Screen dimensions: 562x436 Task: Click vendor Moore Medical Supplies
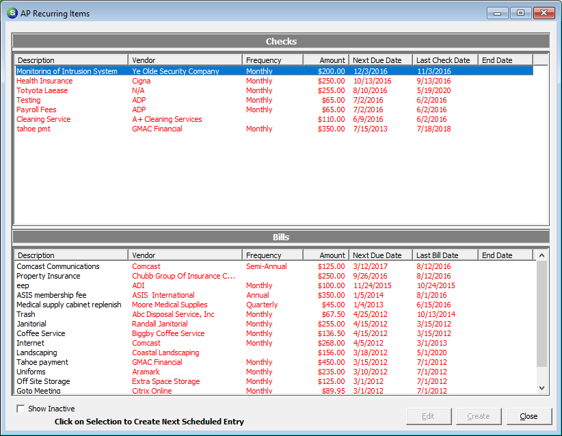tap(170, 305)
